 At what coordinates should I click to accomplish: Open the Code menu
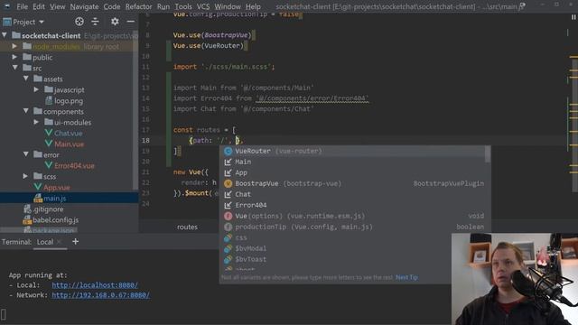112,6
